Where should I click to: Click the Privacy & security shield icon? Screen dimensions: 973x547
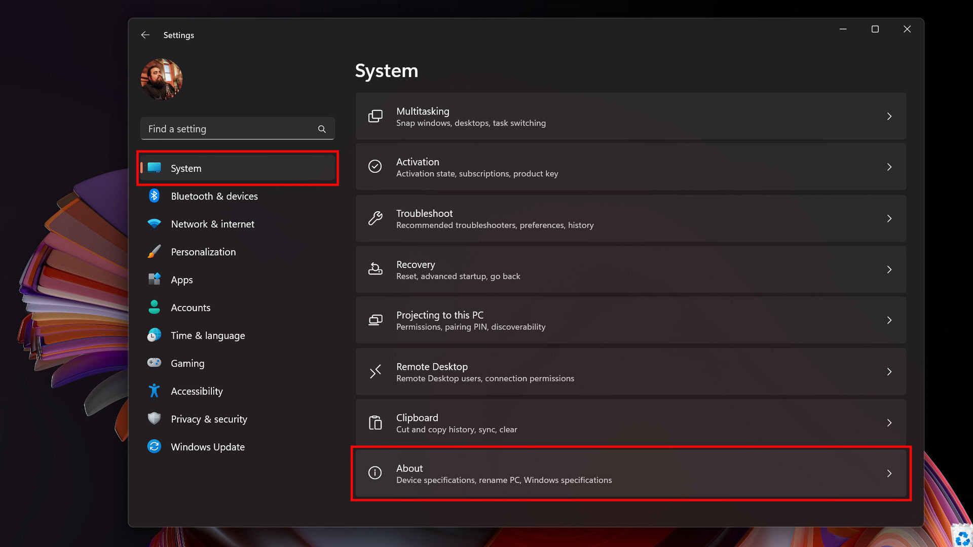click(x=154, y=418)
